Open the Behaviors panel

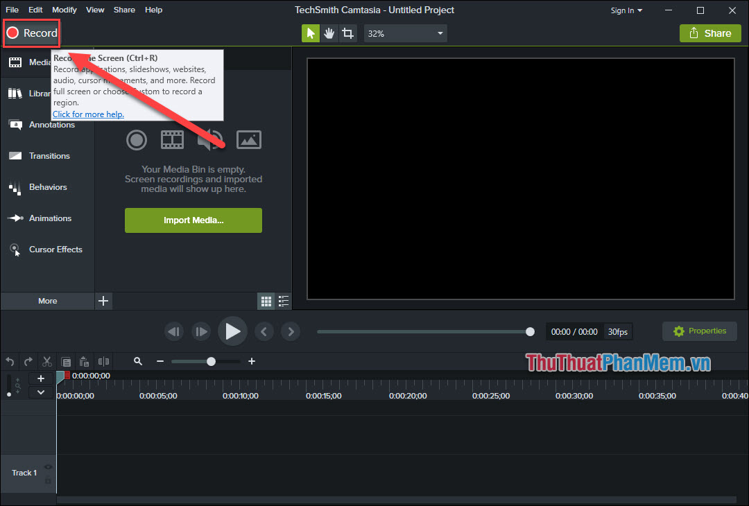[x=48, y=186]
